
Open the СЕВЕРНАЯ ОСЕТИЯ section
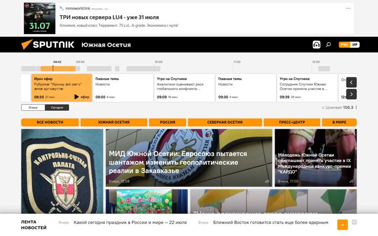(x=225, y=122)
